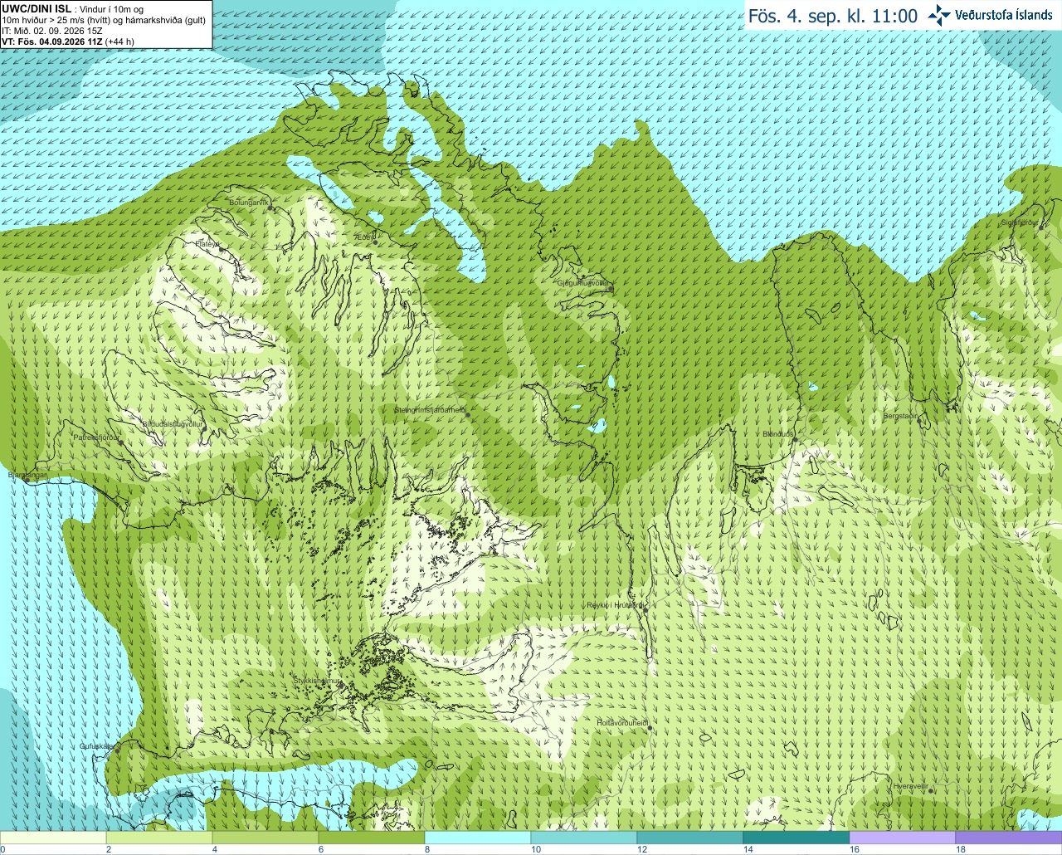Select the Gufuskálar station marker
The image size is (1062, 855).
(117, 751)
